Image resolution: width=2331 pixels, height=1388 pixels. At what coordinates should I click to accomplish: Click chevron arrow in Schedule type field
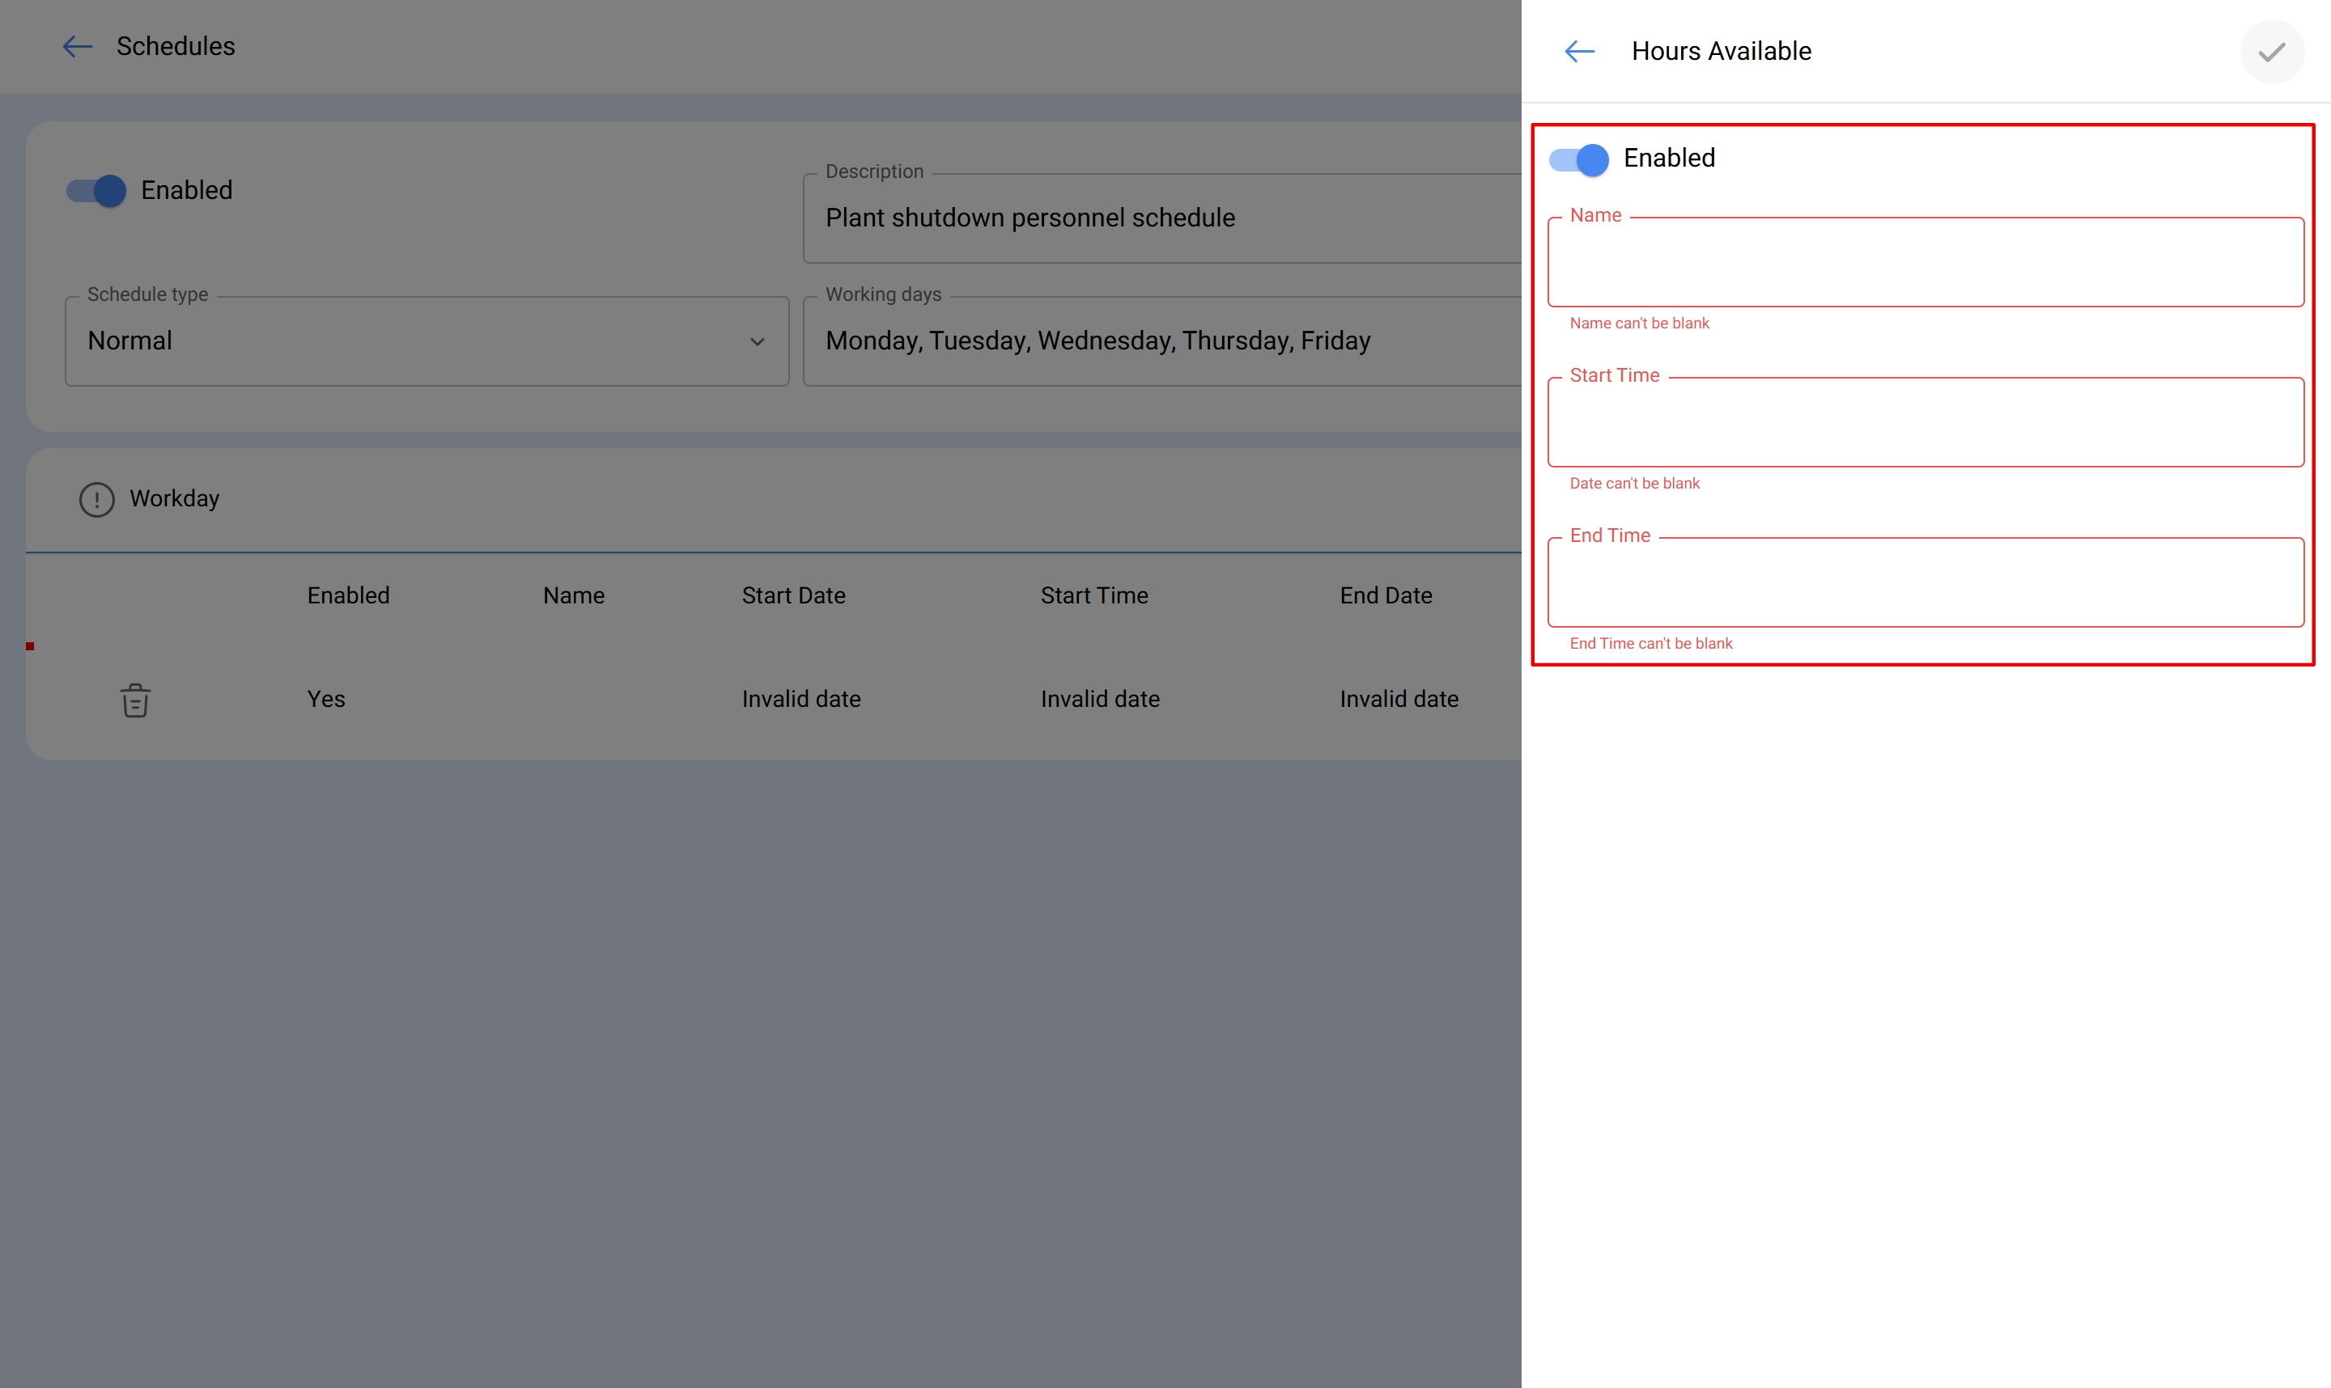[x=757, y=342]
